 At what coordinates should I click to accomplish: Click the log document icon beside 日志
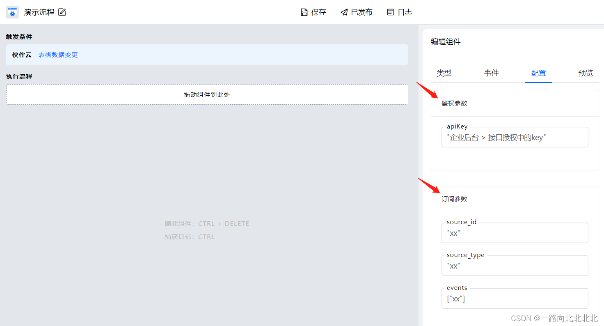click(390, 12)
